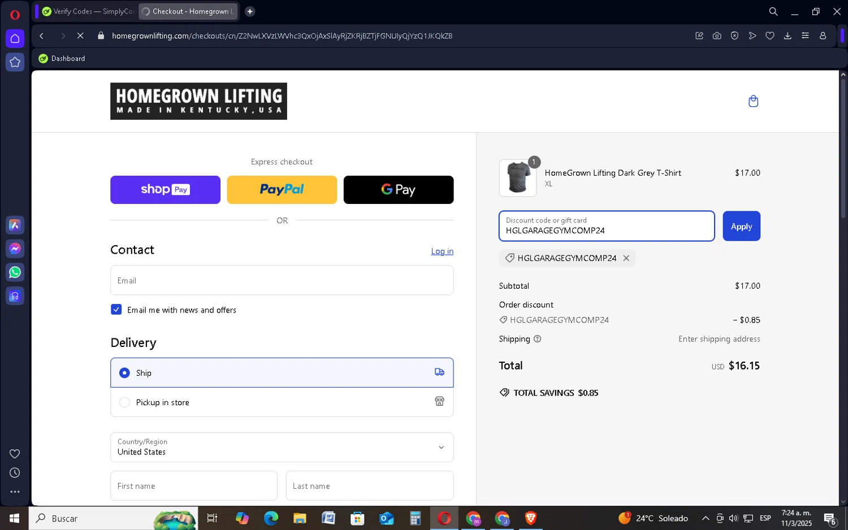This screenshot has width=848, height=530.
Task: Search tabs with magnifier icon
Action: click(773, 11)
